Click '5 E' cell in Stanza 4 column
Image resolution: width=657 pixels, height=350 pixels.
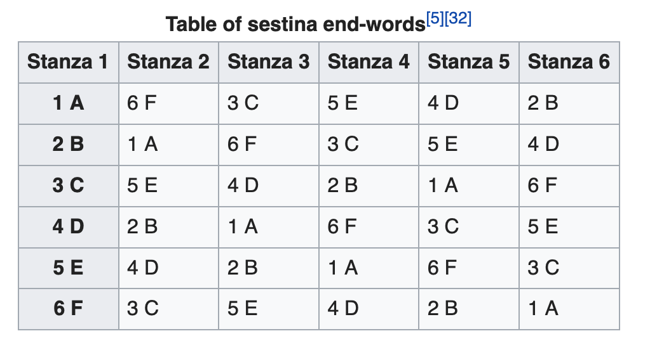(343, 103)
